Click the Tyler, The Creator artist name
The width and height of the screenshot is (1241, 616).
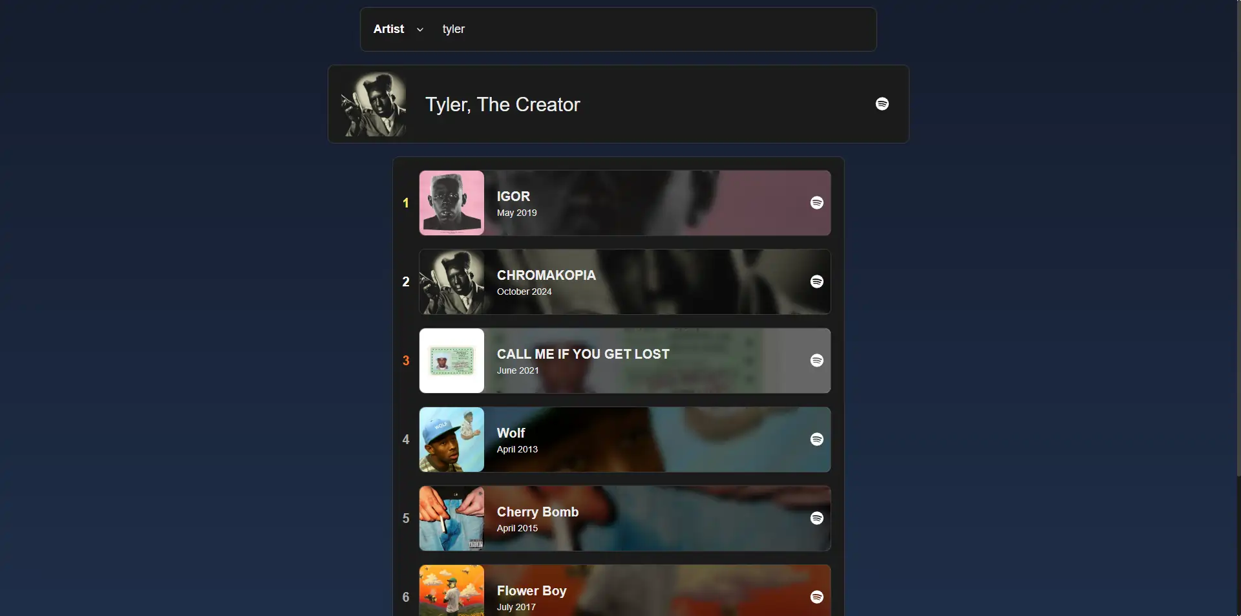[x=502, y=105]
